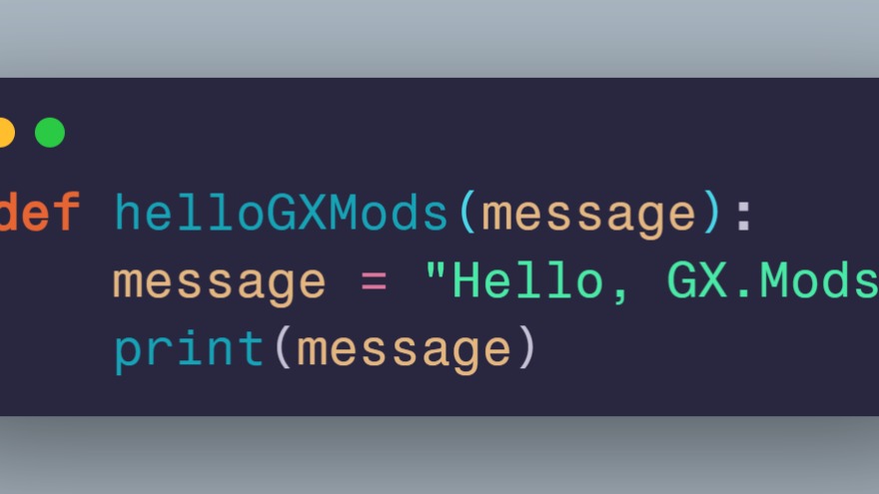Click the GX.Mods text in the string
The width and height of the screenshot is (879, 494).
coord(773,279)
